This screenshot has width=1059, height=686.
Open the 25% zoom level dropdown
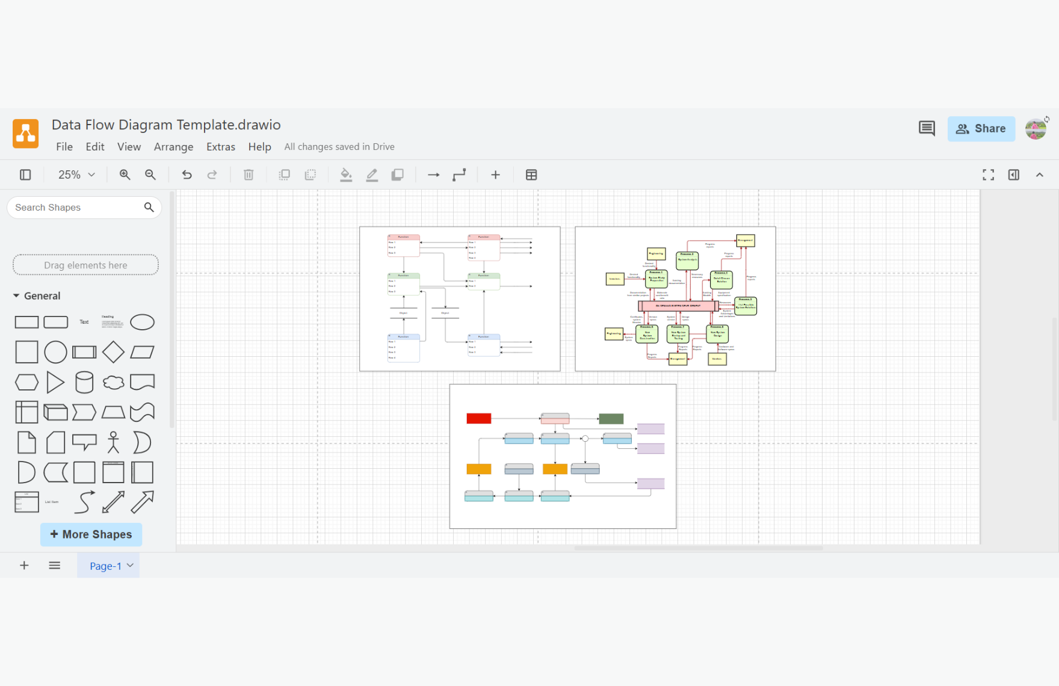pyautogui.click(x=76, y=175)
